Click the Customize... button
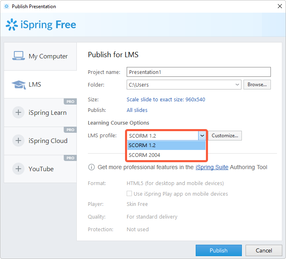Viewport: 286px width, 259px height. pos(225,136)
